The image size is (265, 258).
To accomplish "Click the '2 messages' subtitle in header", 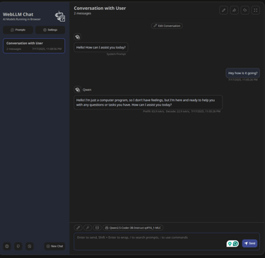I will (83, 13).
